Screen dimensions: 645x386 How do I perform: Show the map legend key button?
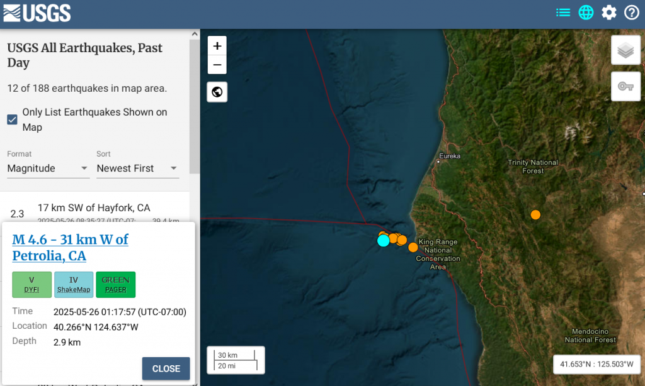point(625,86)
